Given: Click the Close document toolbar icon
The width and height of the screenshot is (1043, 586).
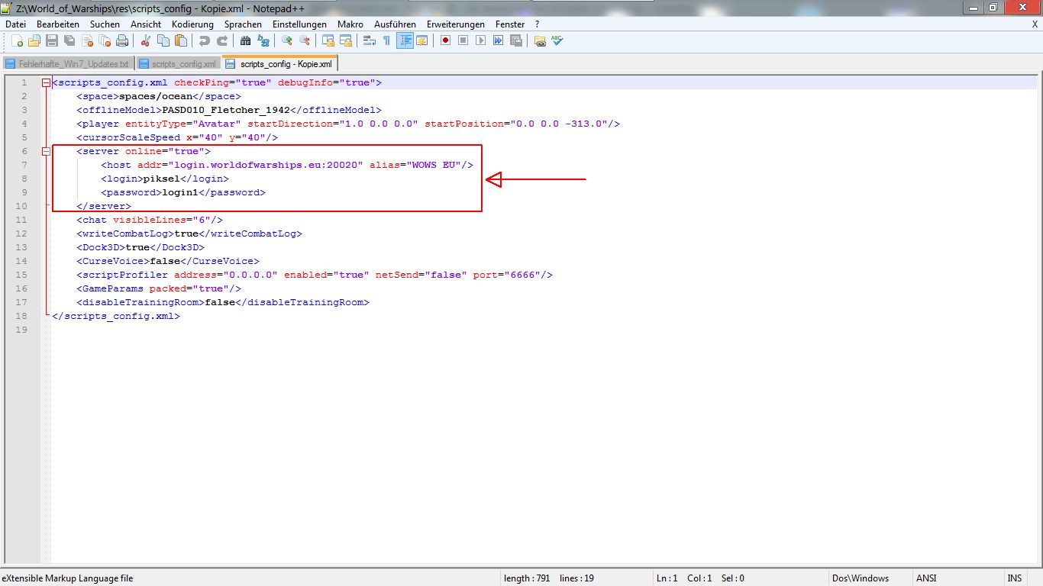Looking at the screenshot, I should point(86,40).
